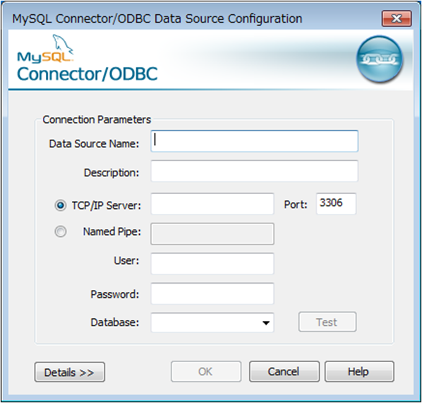
Task: Click the Connection Parameters group label
Action: tap(97, 120)
